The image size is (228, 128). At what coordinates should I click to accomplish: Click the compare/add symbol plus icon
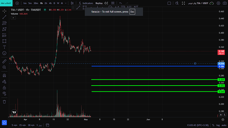coord(17,3)
